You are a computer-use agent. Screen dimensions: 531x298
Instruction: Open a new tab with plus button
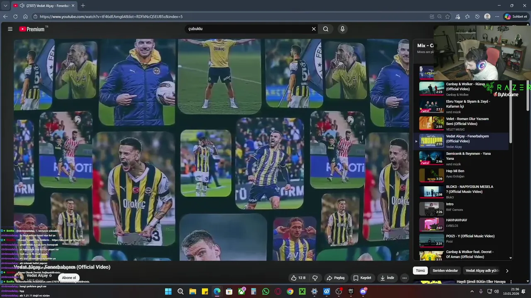[x=83, y=6]
